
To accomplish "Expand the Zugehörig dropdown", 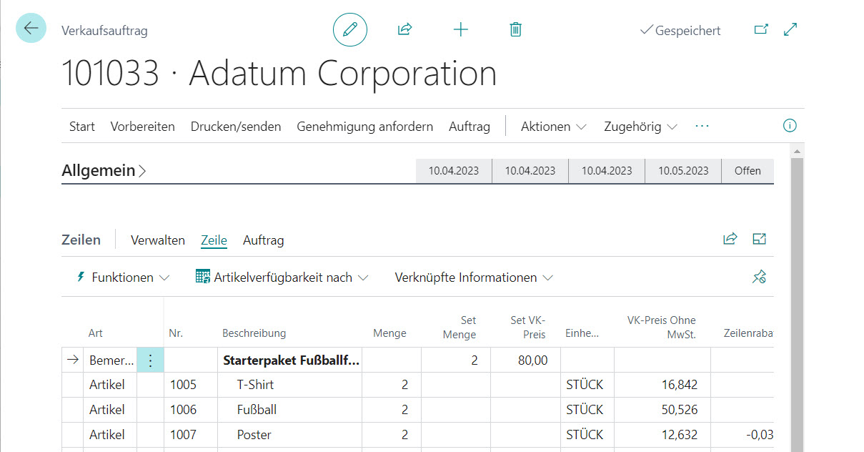I will [641, 127].
